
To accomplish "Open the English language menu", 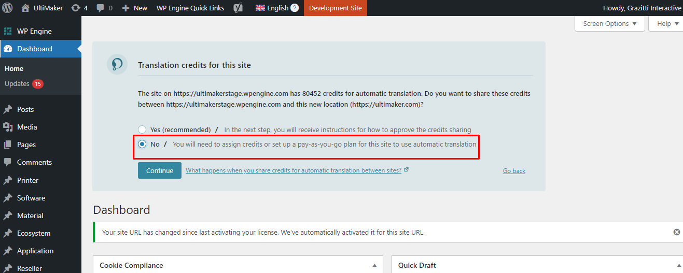I will click(277, 8).
